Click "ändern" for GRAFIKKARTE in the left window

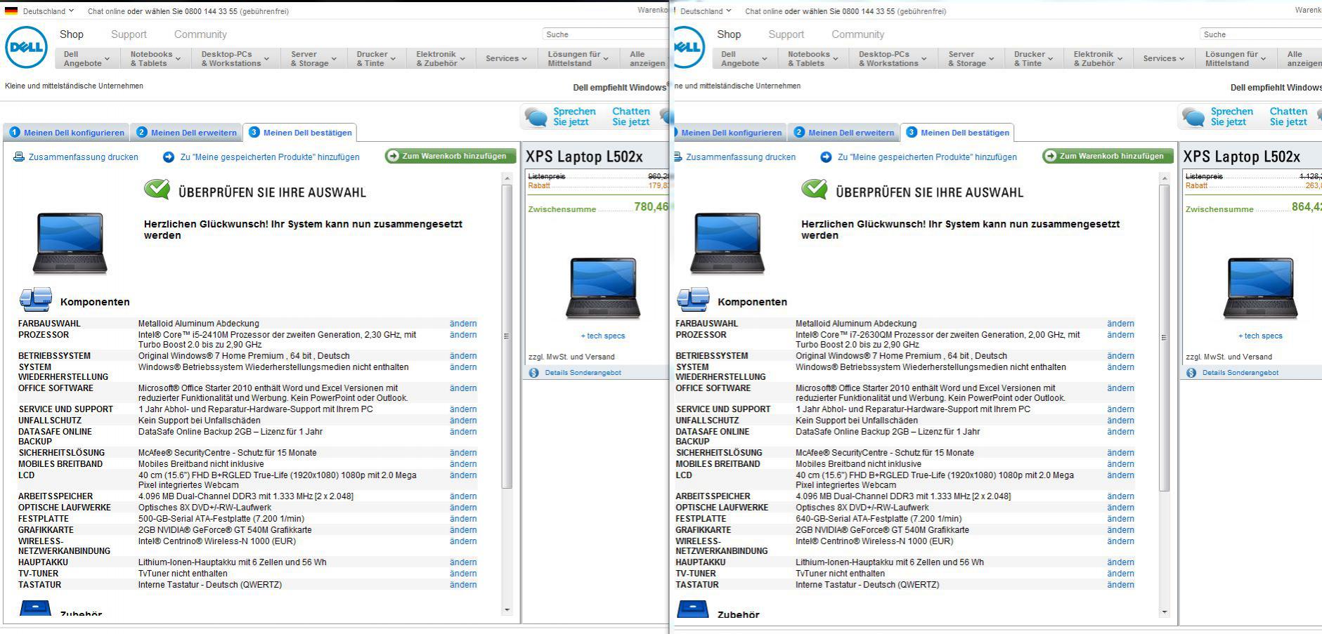click(x=463, y=530)
